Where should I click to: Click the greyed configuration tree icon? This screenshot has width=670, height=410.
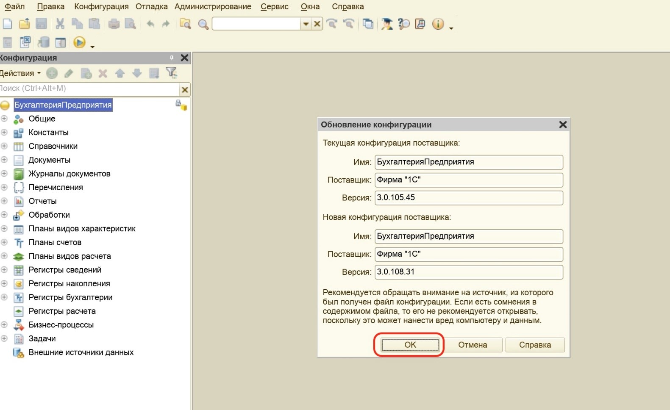coord(7,42)
